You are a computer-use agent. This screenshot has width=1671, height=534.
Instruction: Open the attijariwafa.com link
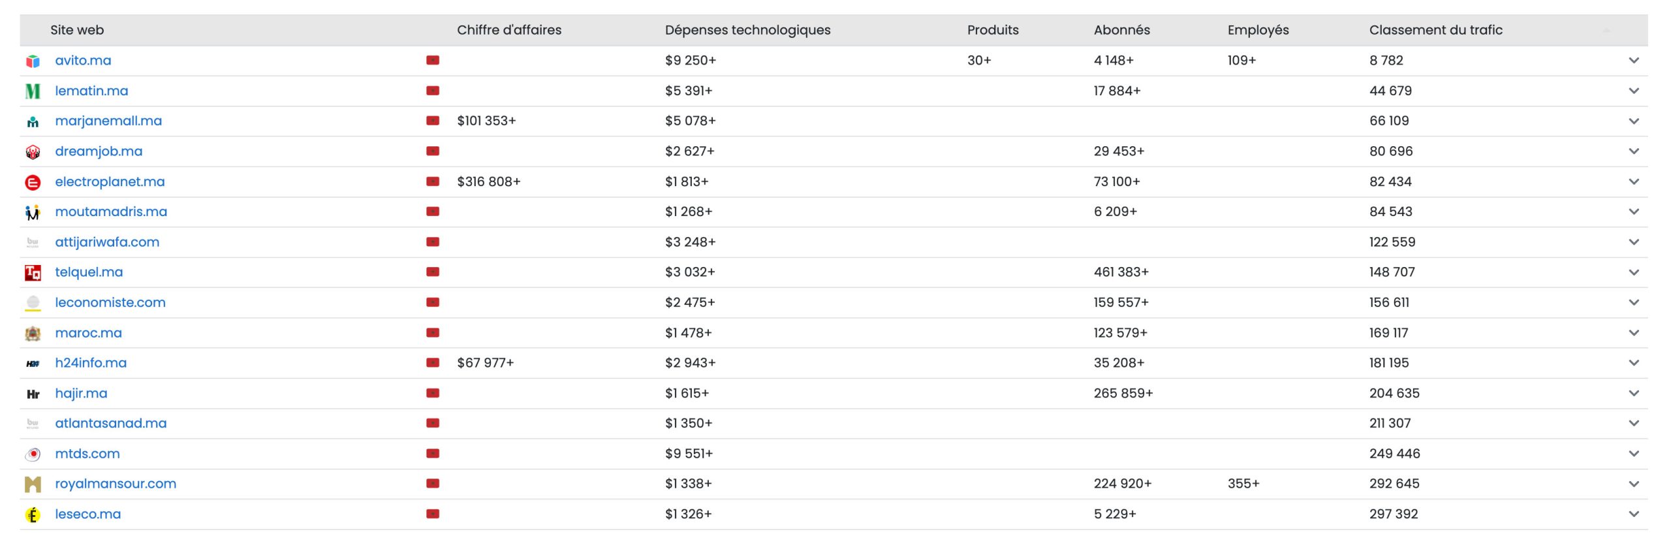[107, 242]
